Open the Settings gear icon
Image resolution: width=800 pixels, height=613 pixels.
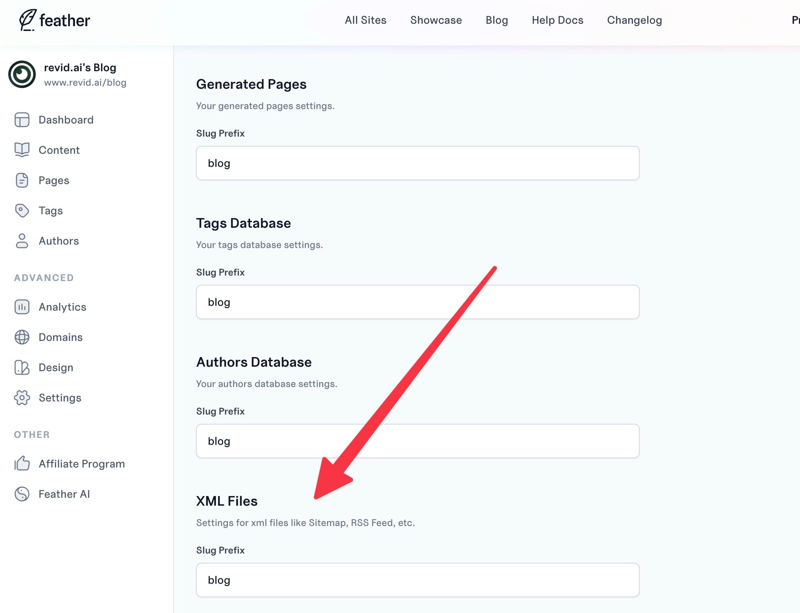(x=22, y=398)
